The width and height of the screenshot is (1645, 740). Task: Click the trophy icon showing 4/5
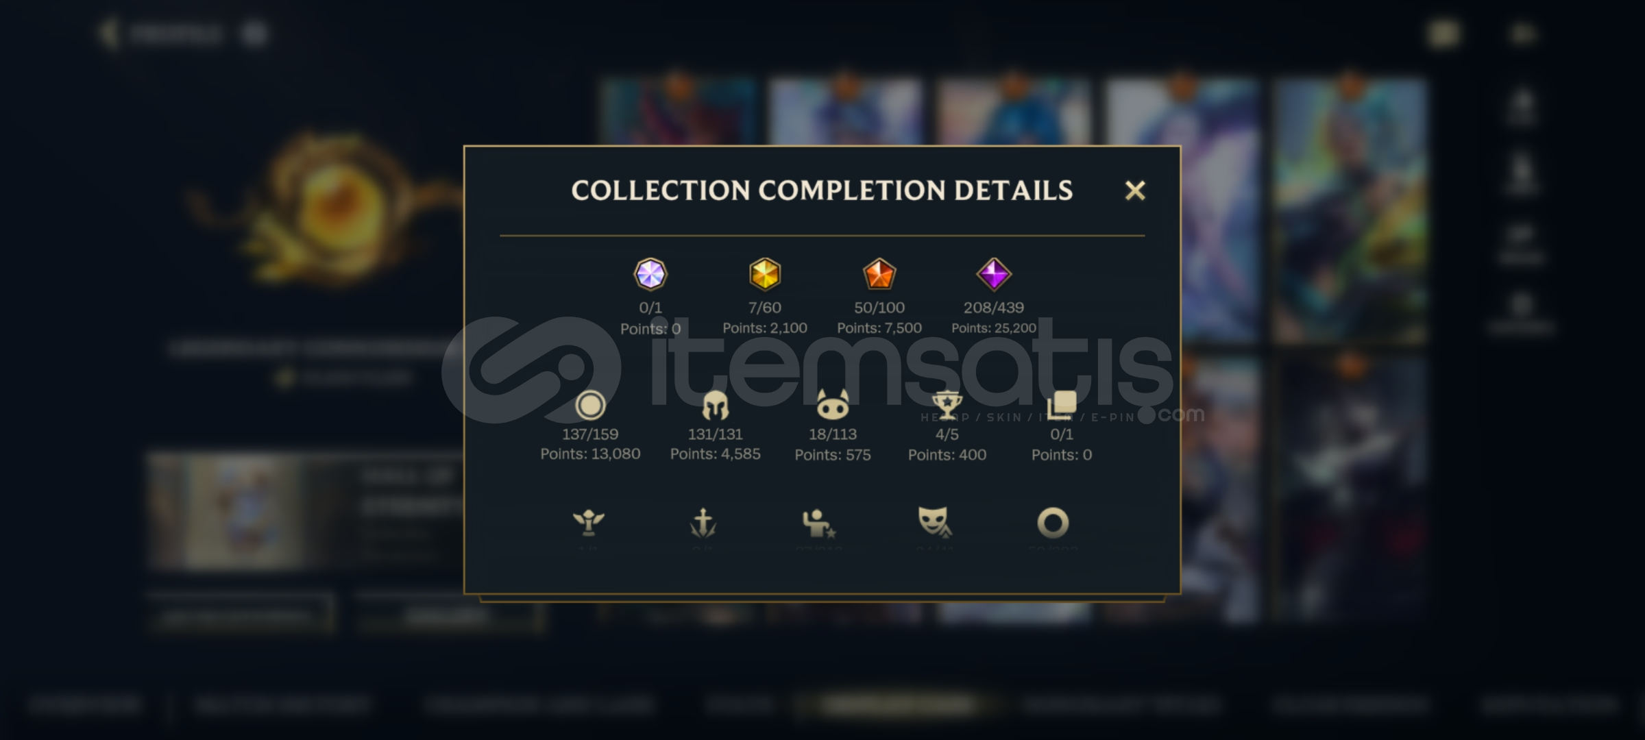(x=947, y=405)
